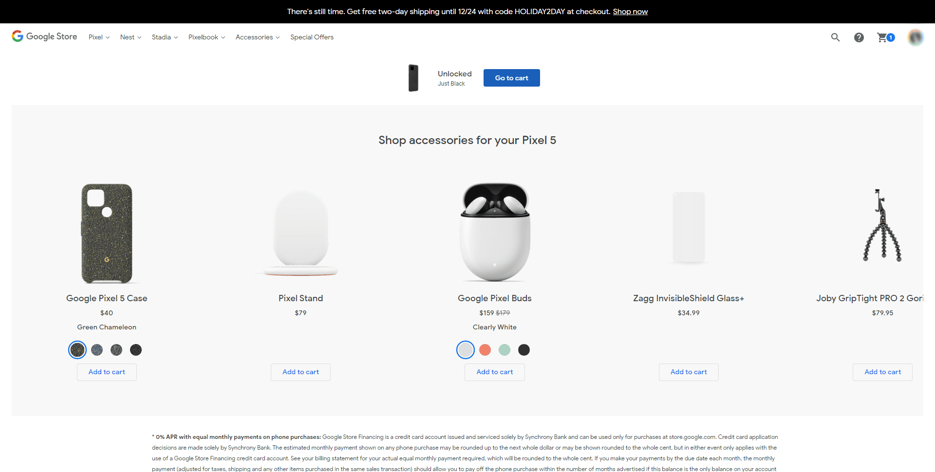Image resolution: width=935 pixels, height=472 pixels.
Task: Open the account profile avatar
Action: pos(916,37)
